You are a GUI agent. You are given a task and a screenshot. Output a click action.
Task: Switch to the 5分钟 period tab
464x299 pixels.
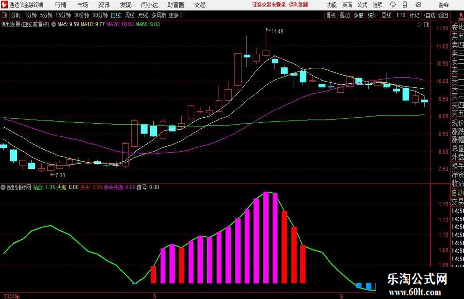coord(46,15)
